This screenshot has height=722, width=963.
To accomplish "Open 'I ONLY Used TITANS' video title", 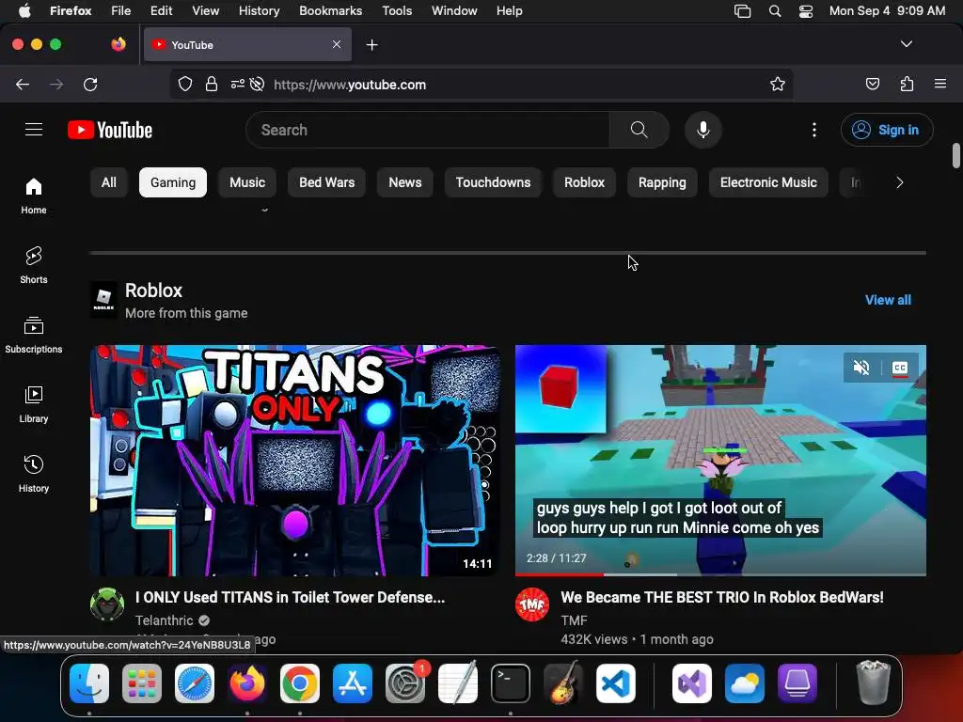I will pos(290,597).
